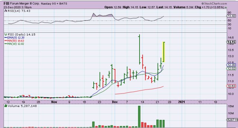
Task: Click the Nov label on date axis
Action: point(54,102)
